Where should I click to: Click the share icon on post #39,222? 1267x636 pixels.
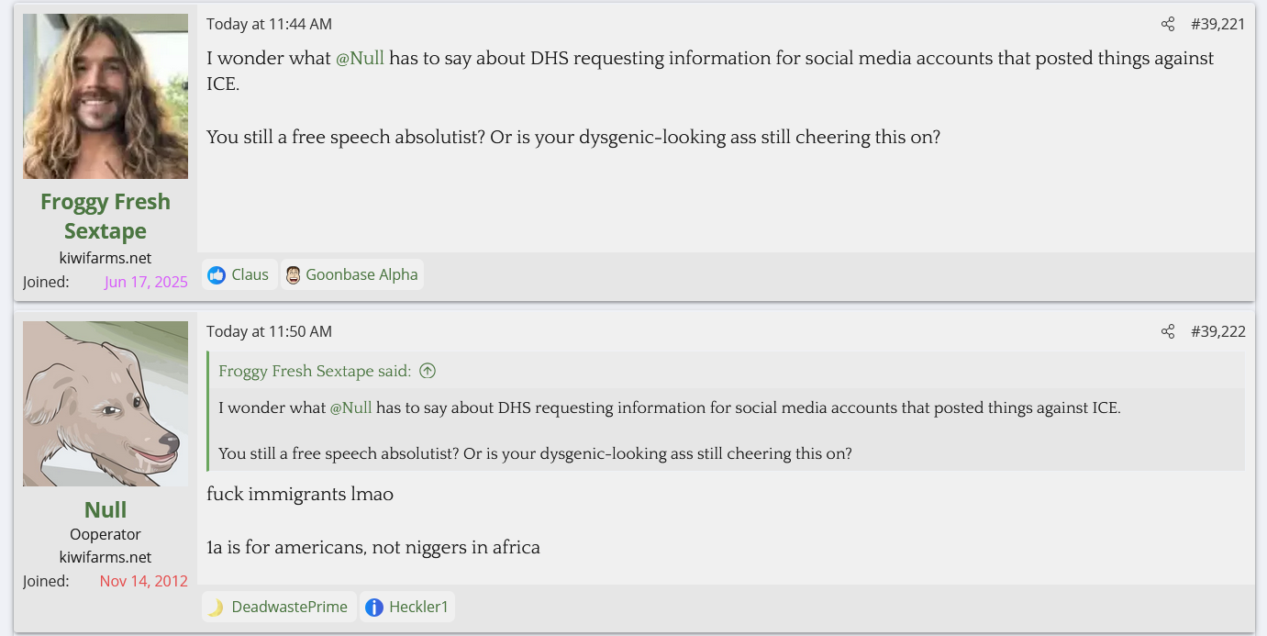(x=1167, y=332)
